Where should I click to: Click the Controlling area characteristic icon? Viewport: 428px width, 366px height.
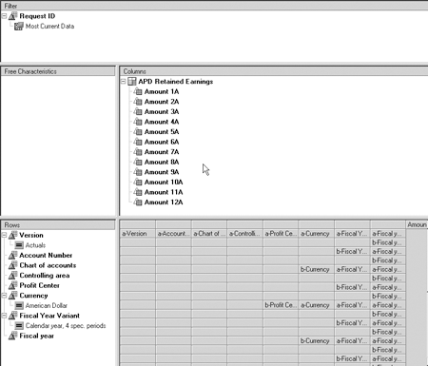coord(13,276)
